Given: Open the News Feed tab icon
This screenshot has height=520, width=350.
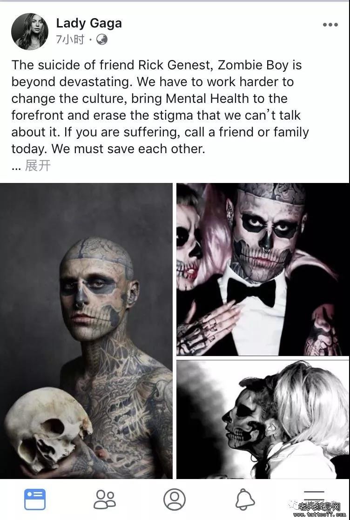Looking at the screenshot, I should pos(35,500).
